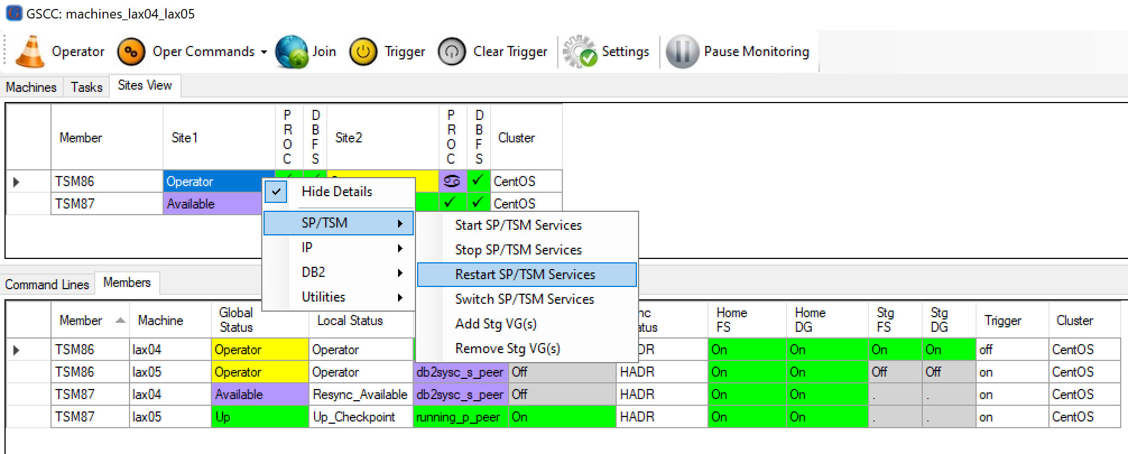Click the Site1 column header
1128x454 pixels.
tap(219, 137)
